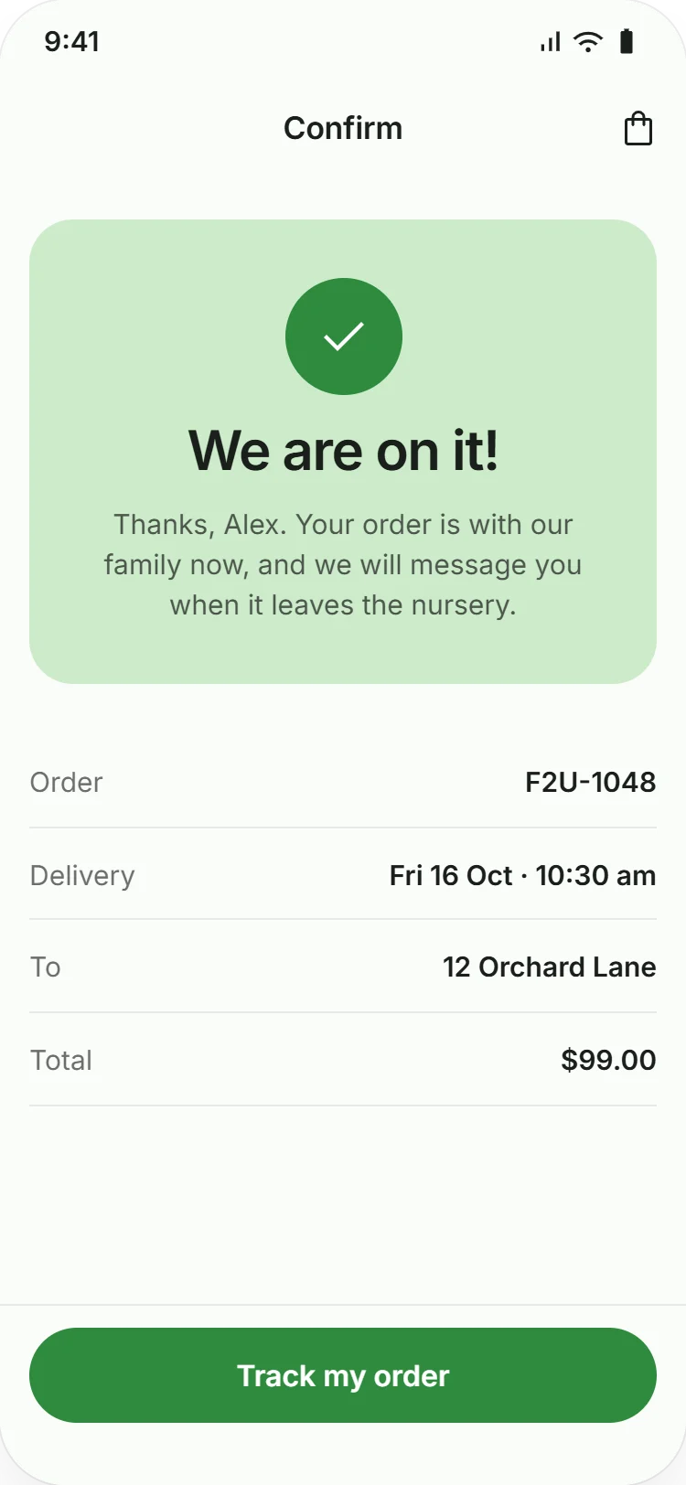Tap the battery status icon
The width and height of the screenshot is (686, 1485).
point(627,41)
